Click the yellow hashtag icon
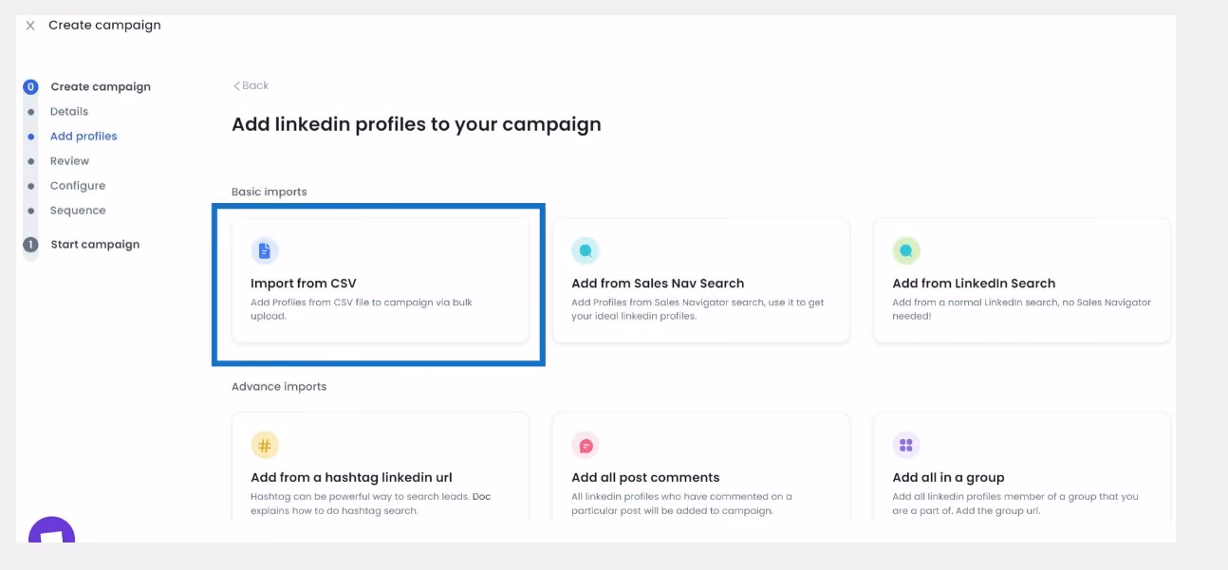 coord(265,446)
